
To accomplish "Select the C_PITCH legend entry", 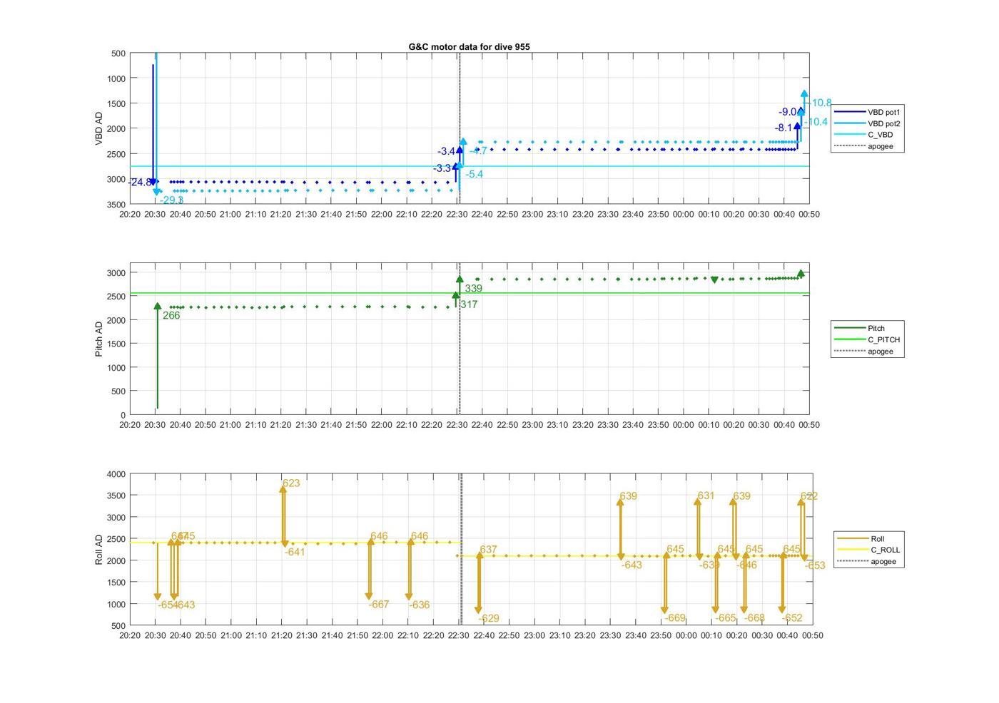I will [867, 339].
